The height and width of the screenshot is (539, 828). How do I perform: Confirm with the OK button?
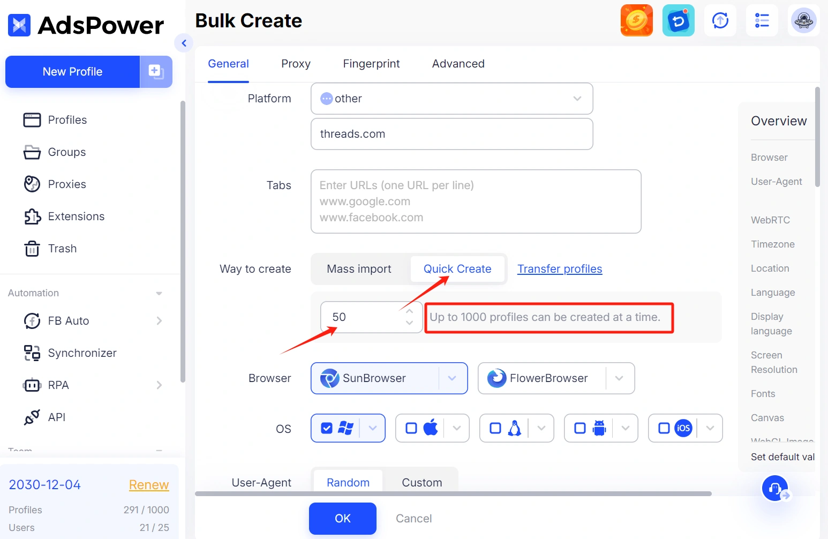343,519
